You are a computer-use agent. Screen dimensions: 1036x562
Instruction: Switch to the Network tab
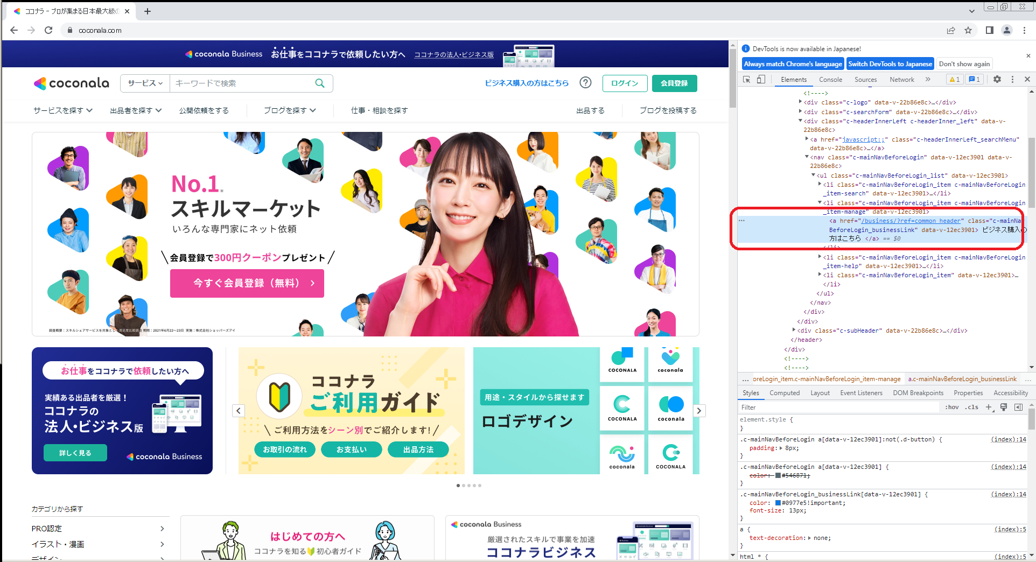[x=902, y=79]
